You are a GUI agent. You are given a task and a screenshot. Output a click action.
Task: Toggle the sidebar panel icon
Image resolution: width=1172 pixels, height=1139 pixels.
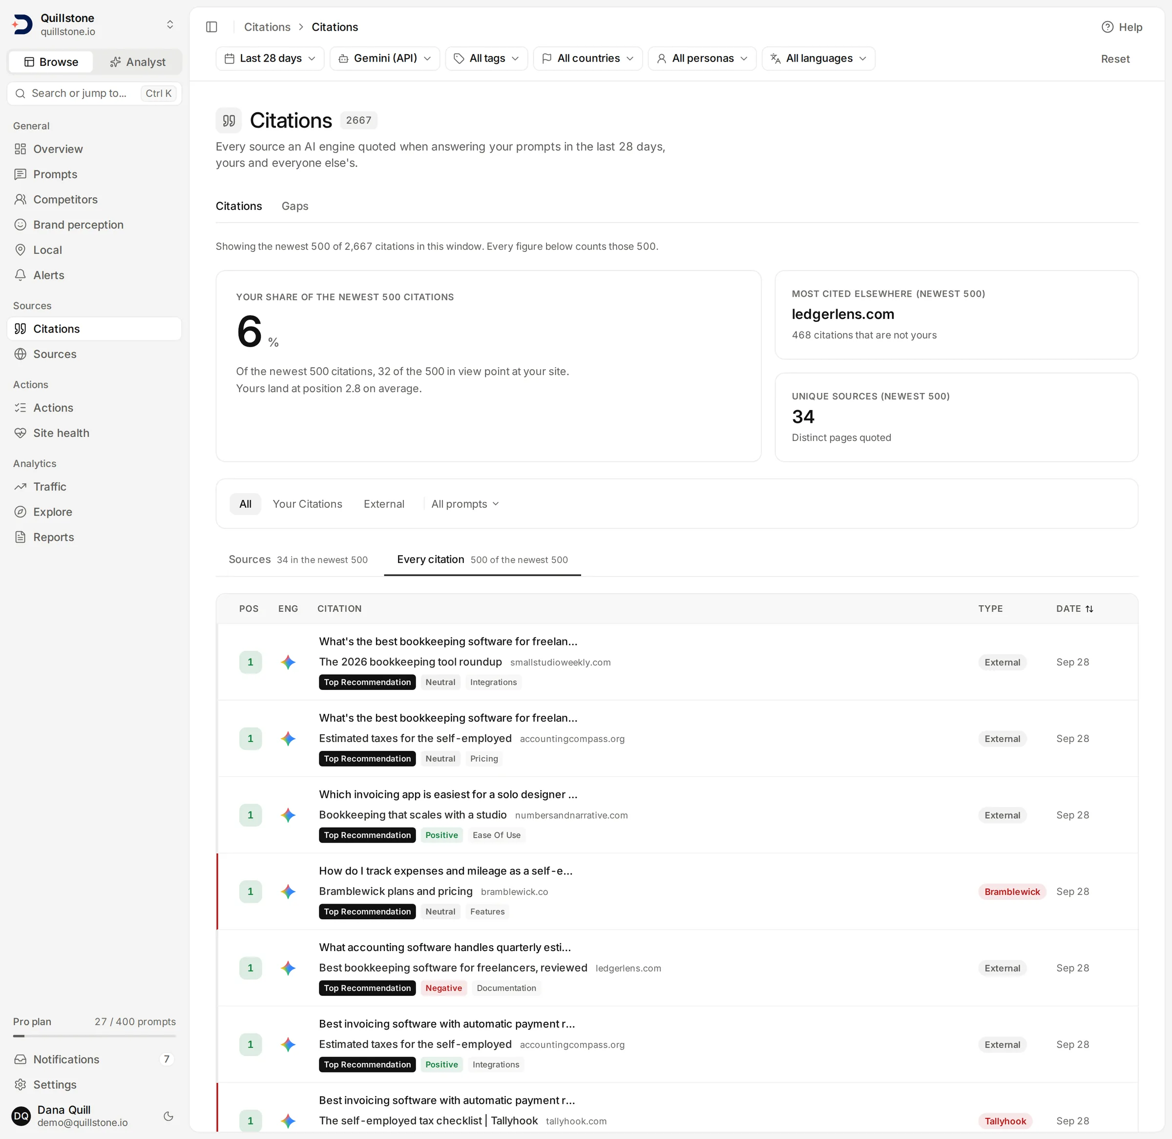[211, 27]
